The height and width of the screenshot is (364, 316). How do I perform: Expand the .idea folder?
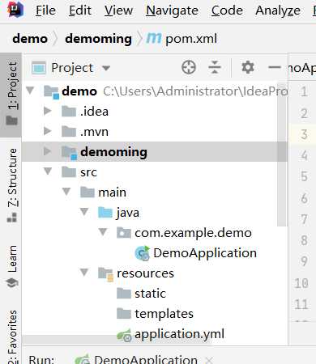click(x=48, y=111)
